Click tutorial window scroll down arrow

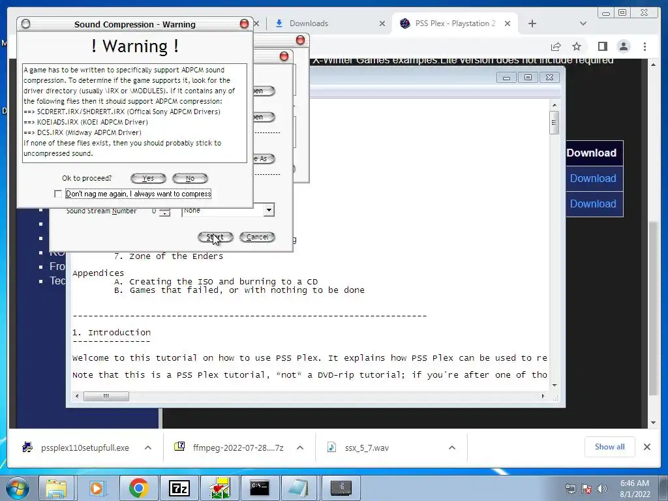pyautogui.click(x=554, y=385)
